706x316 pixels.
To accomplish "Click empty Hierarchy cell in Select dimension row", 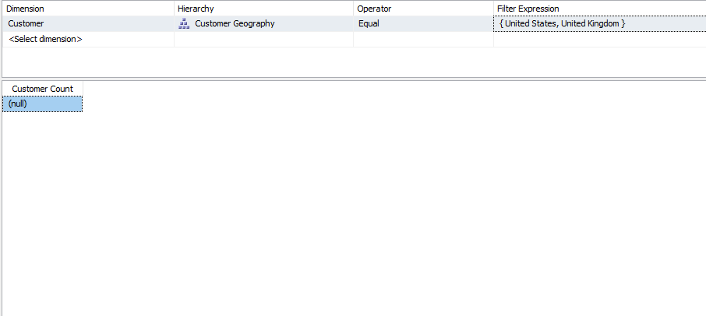I will [x=263, y=39].
